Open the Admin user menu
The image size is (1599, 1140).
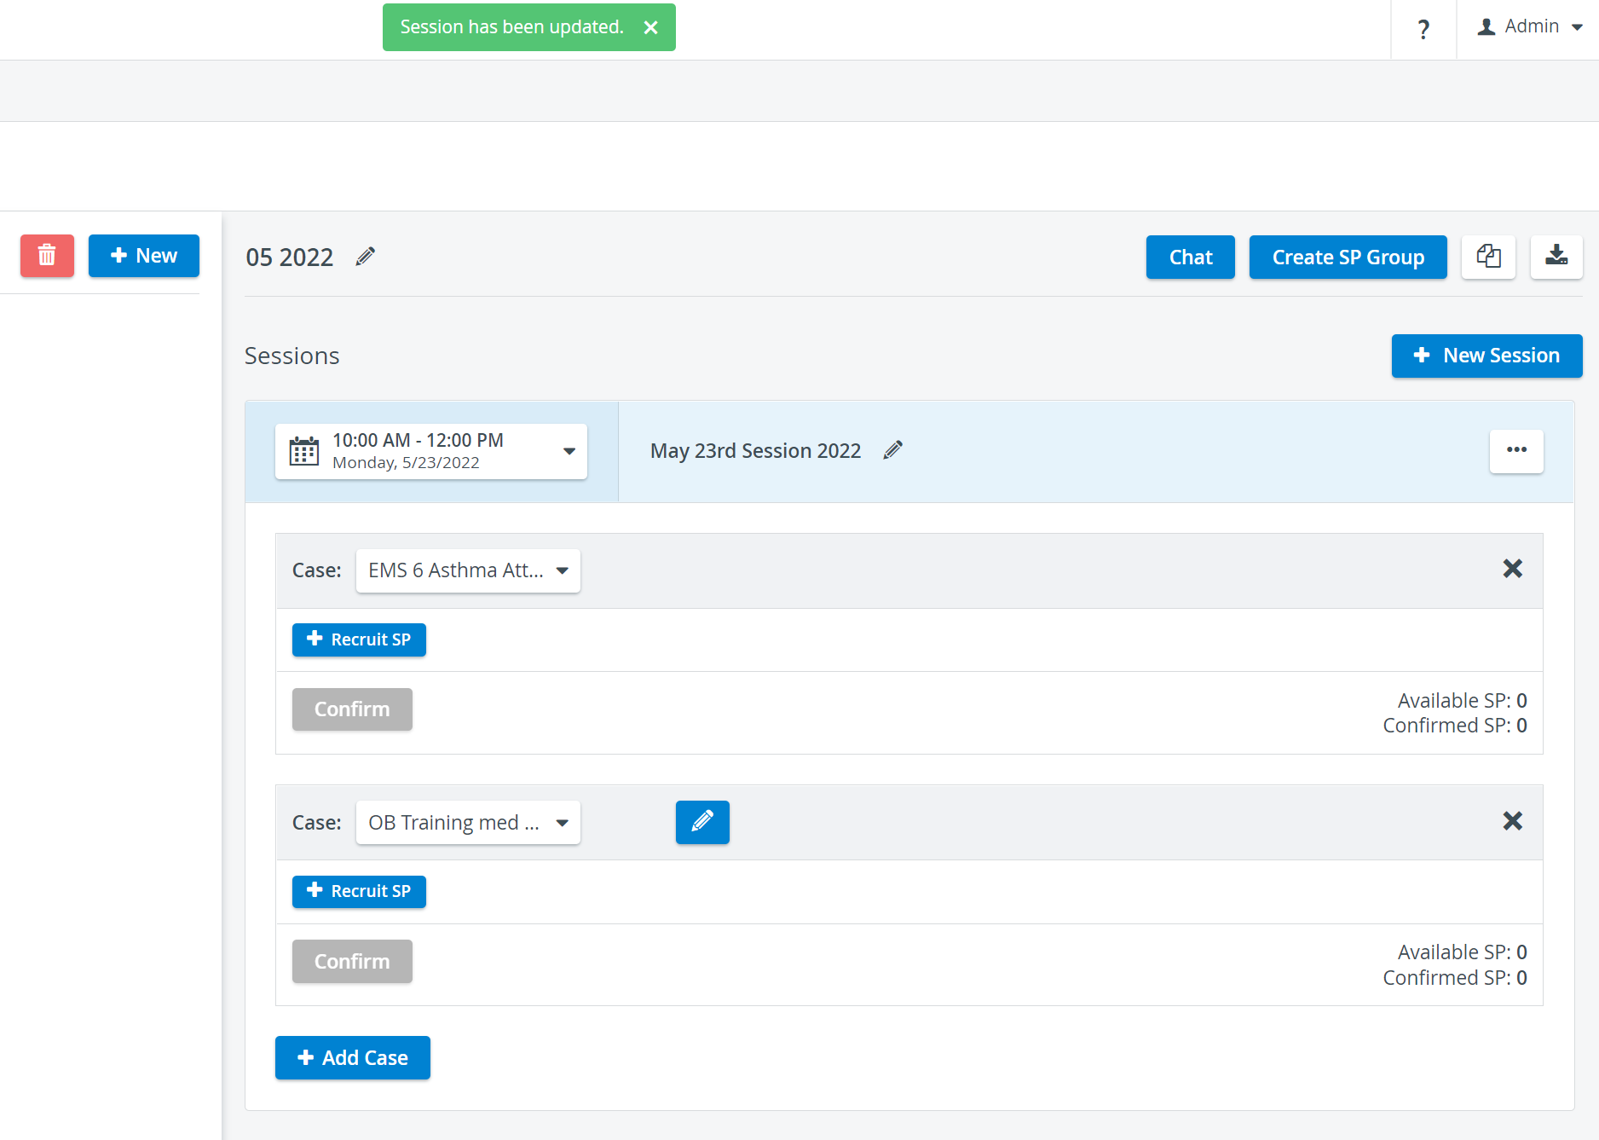tap(1529, 26)
